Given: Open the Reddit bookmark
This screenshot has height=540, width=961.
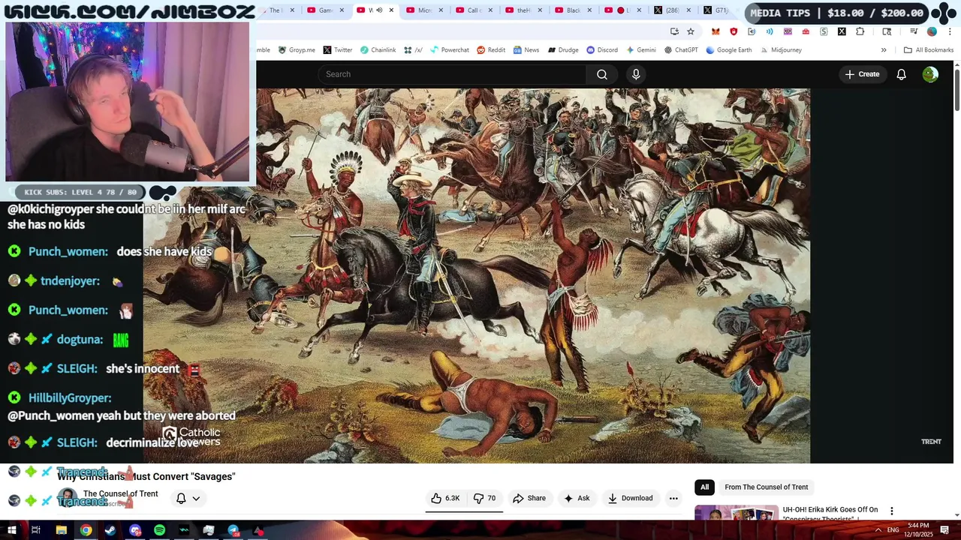Looking at the screenshot, I should [491, 50].
